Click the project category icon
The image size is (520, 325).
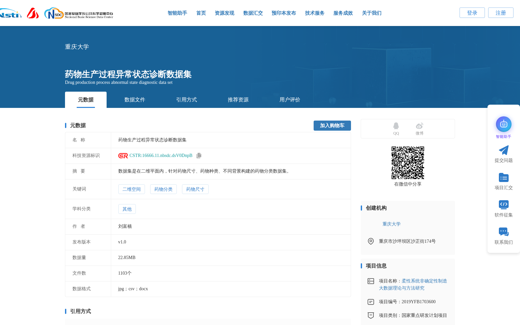coord(371,315)
